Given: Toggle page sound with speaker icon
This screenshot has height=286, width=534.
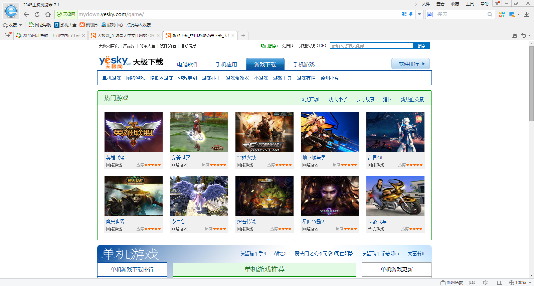Looking at the screenshot, I should pyautogui.click(x=486, y=283).
